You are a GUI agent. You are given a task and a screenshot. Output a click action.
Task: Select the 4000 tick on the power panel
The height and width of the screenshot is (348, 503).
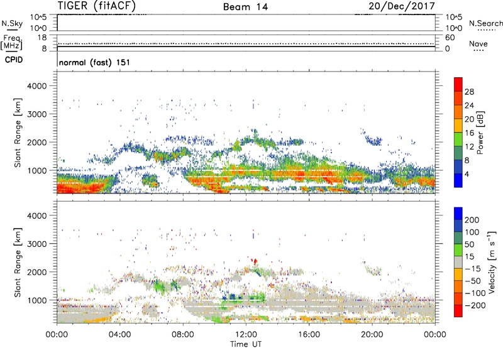point(36,86)
